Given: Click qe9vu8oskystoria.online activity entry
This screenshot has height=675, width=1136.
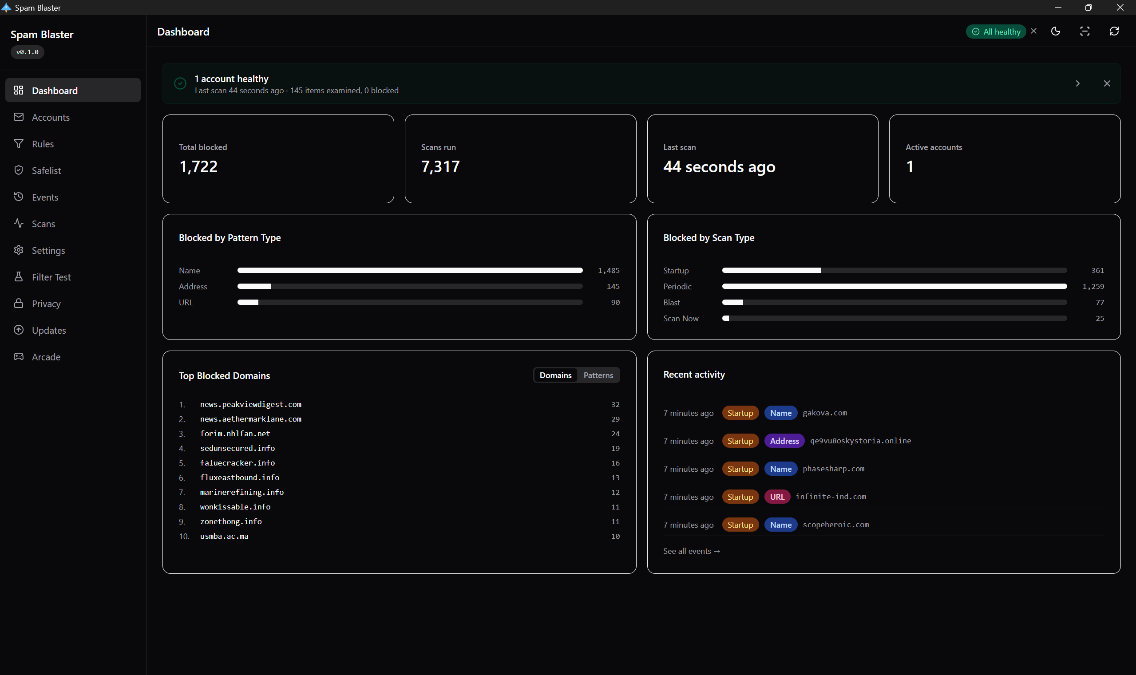Looking at the screenshot, I should 860,440.
